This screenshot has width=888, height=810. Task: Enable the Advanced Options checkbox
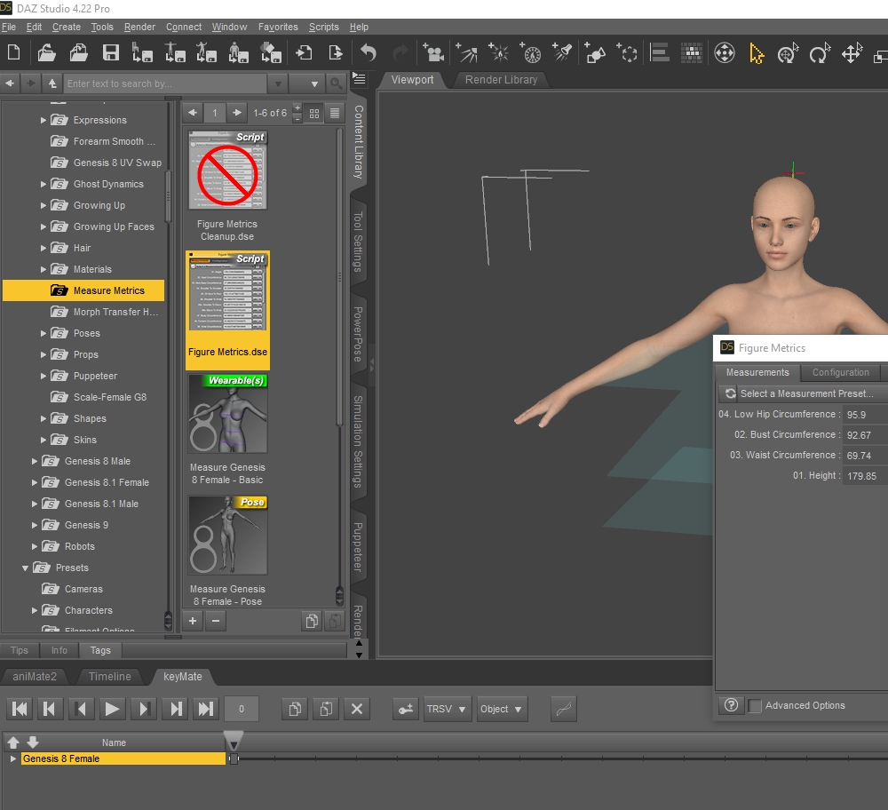click(x=755, y=706)
